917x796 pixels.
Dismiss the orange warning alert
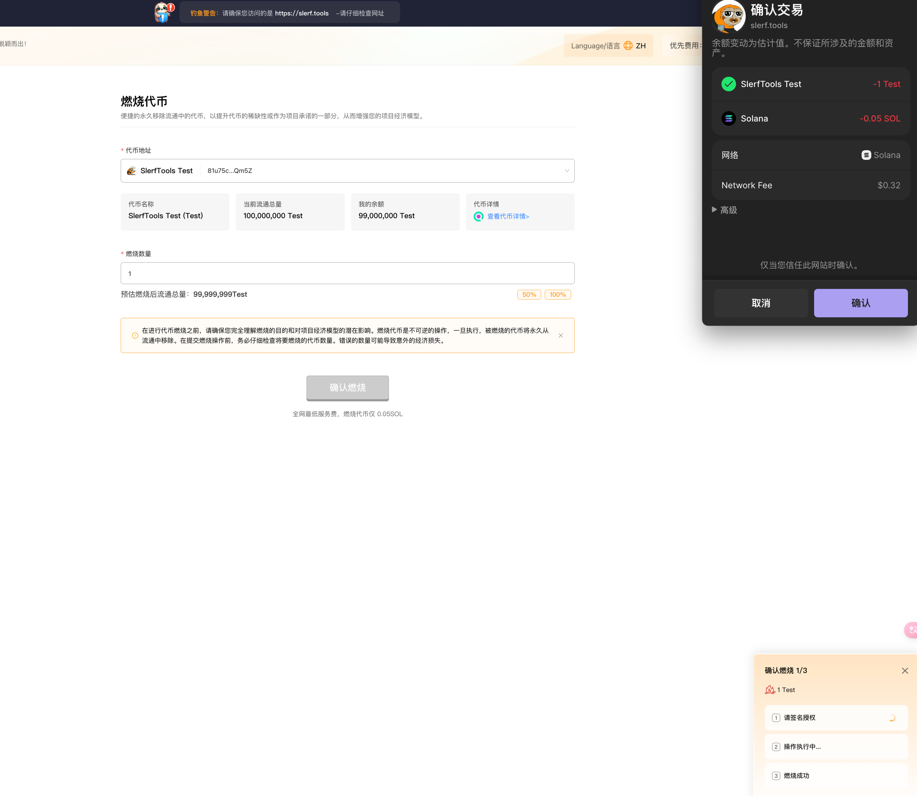coord(560,335)
